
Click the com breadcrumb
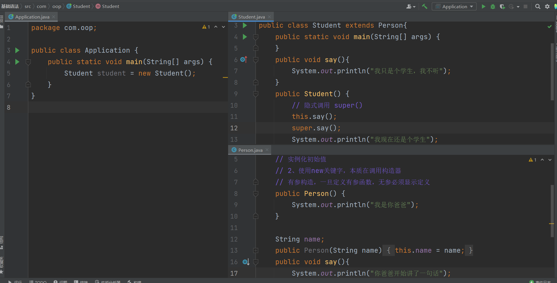point(42,6)
